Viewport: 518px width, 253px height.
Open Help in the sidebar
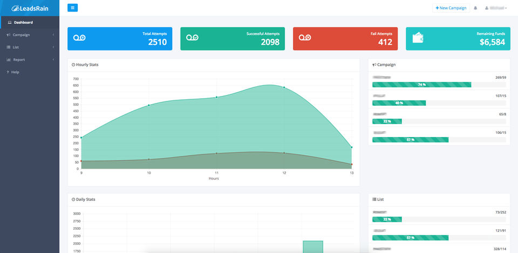click(30, 72)
